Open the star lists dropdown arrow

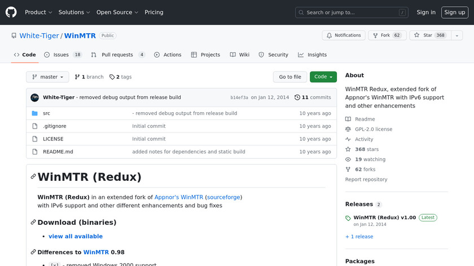pyautogui.click(x=456, y=36)
